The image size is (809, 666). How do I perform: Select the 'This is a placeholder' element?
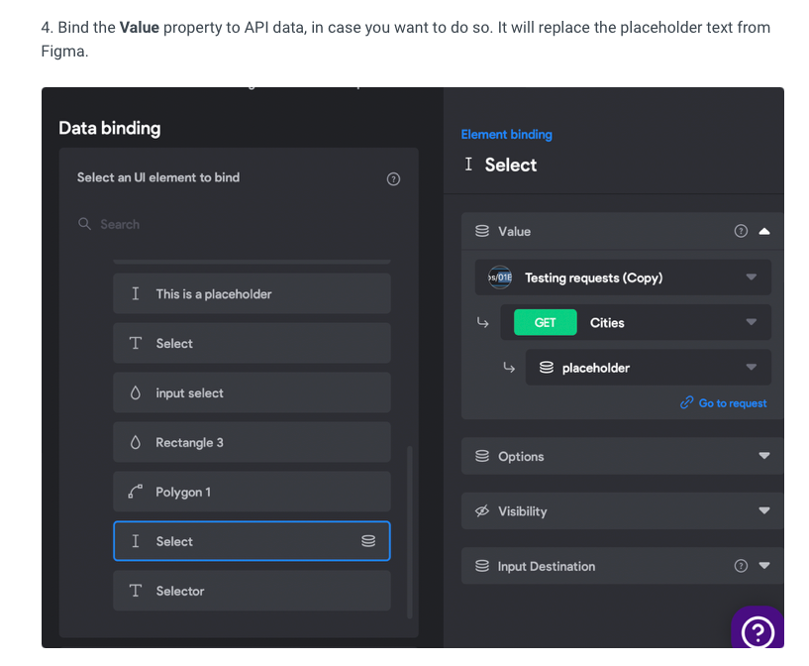(252, 293)
